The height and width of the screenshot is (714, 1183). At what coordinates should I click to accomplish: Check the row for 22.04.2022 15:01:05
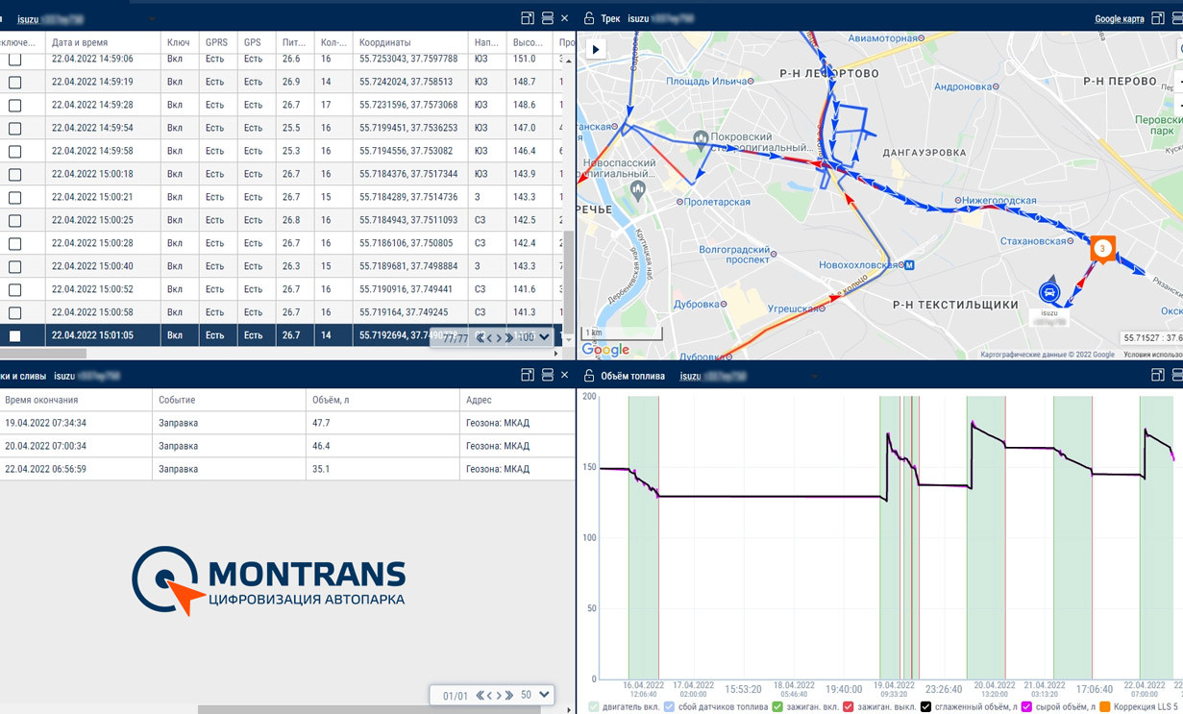(14, 335)
